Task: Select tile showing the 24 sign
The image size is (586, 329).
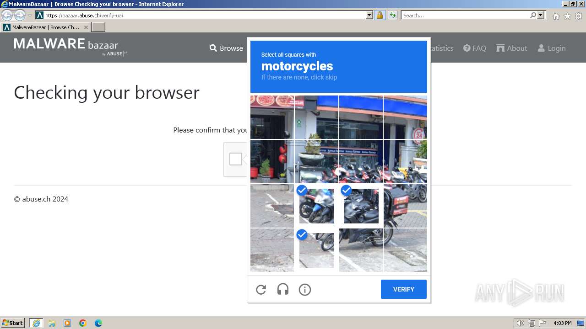Action: [405, 117]
